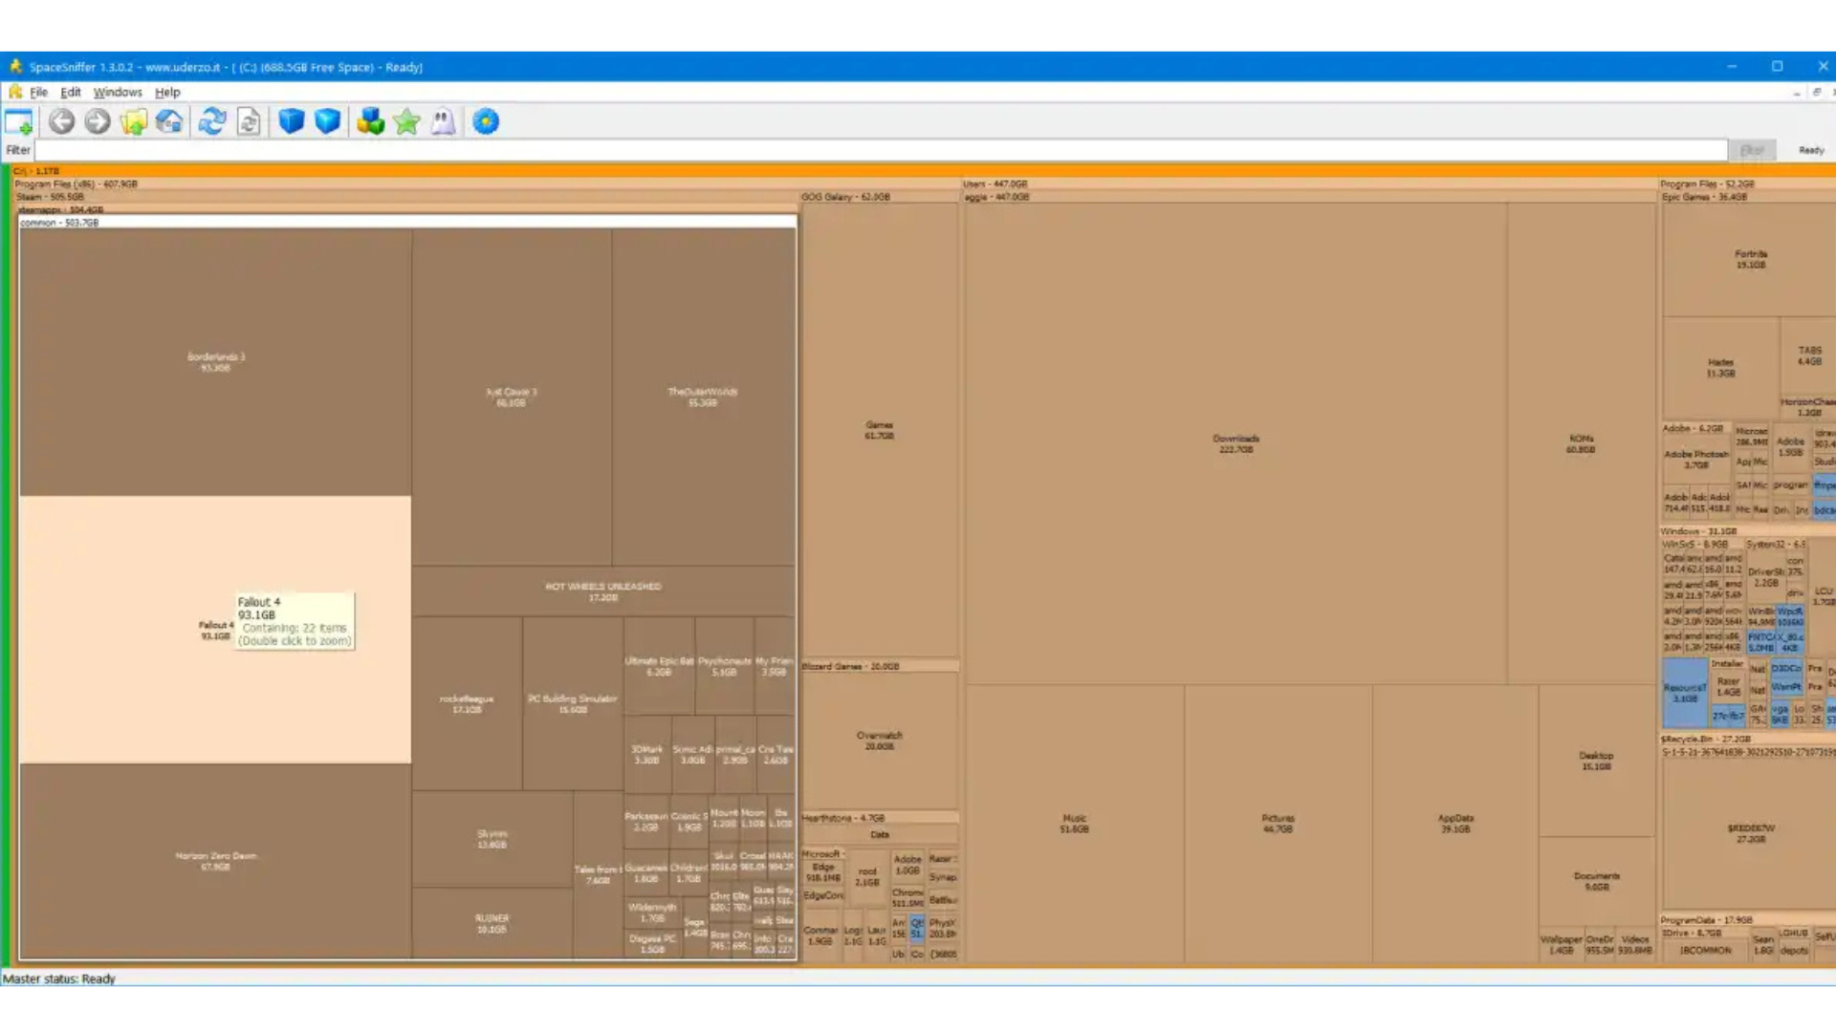
Task: Return to the home view
Action: point(169,121)
